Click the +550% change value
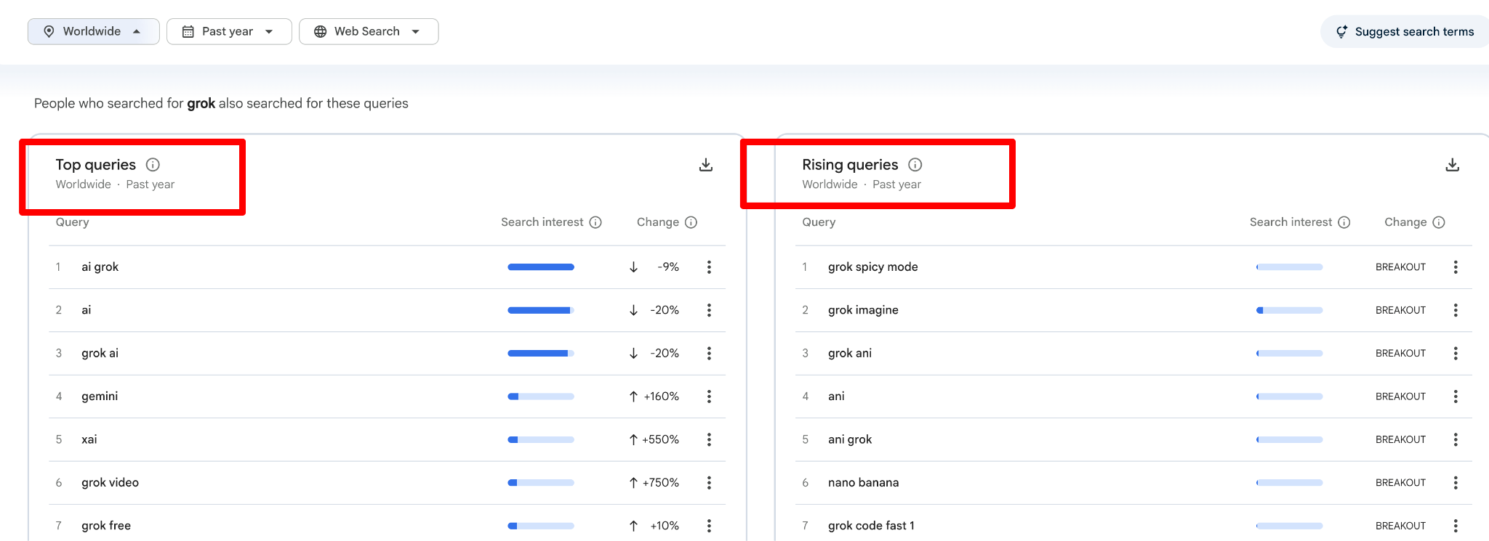The height and width of the screenshot is (541, 1489). [x=660, y=440]
